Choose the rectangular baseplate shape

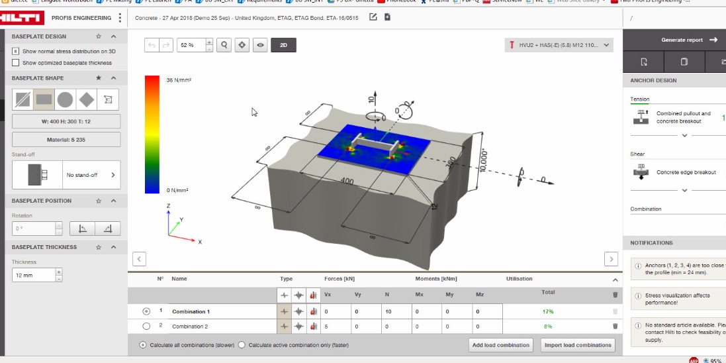point(44,100)
